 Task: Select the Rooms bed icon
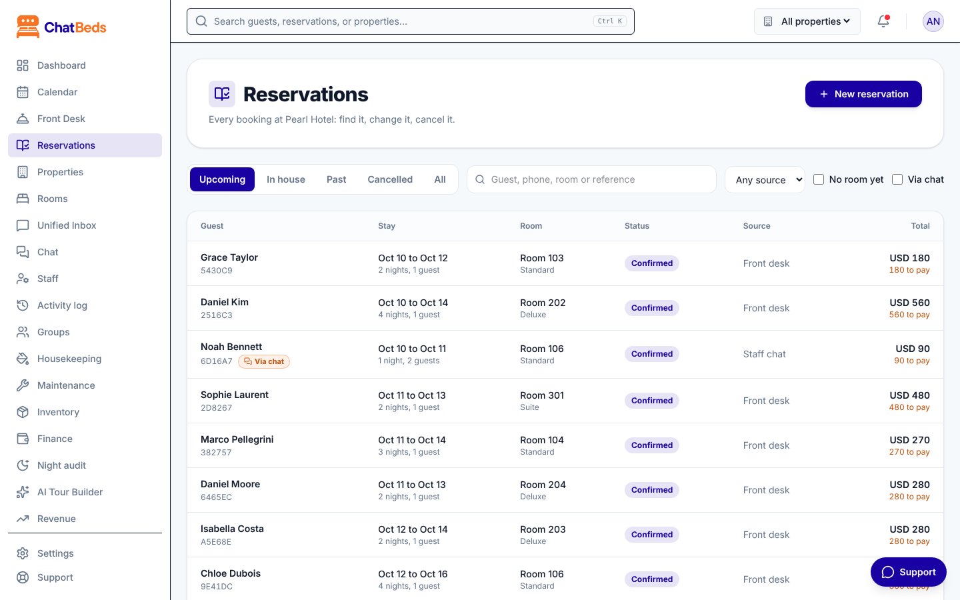23,199
